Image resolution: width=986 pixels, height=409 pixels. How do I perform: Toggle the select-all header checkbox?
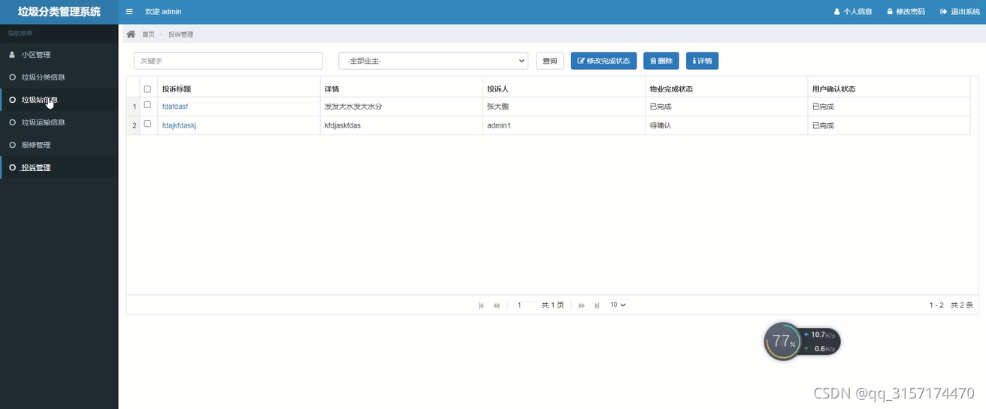pyautogui.click(x=147, y=89)
